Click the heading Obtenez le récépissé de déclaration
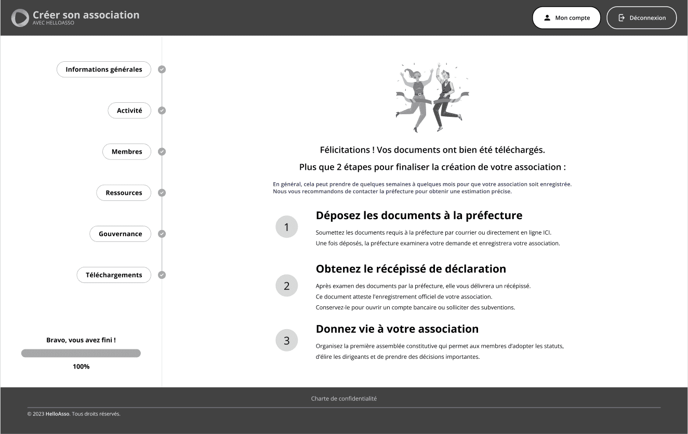This screenshot has height=434, width=688. click(411, 269)
